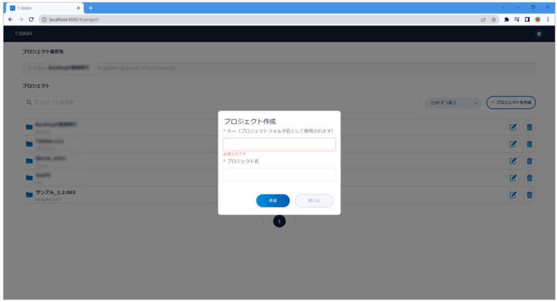Click the プロジェクトを作成 button

pos(511,103)
